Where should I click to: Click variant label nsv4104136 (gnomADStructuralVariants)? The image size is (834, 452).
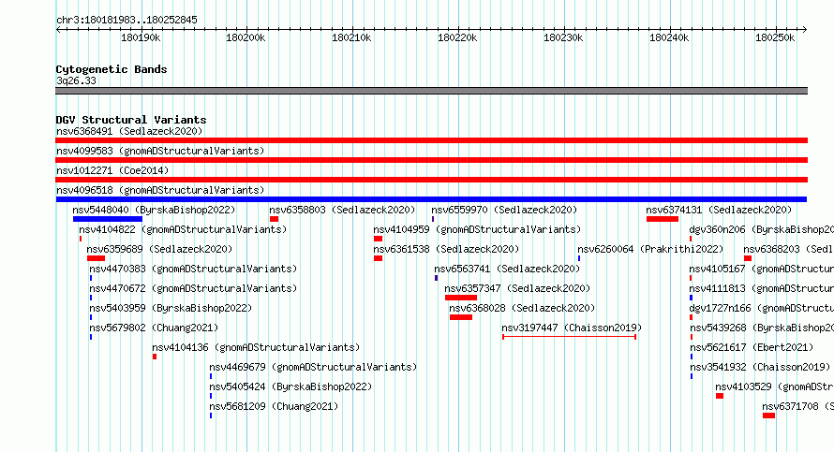[256, 347]
